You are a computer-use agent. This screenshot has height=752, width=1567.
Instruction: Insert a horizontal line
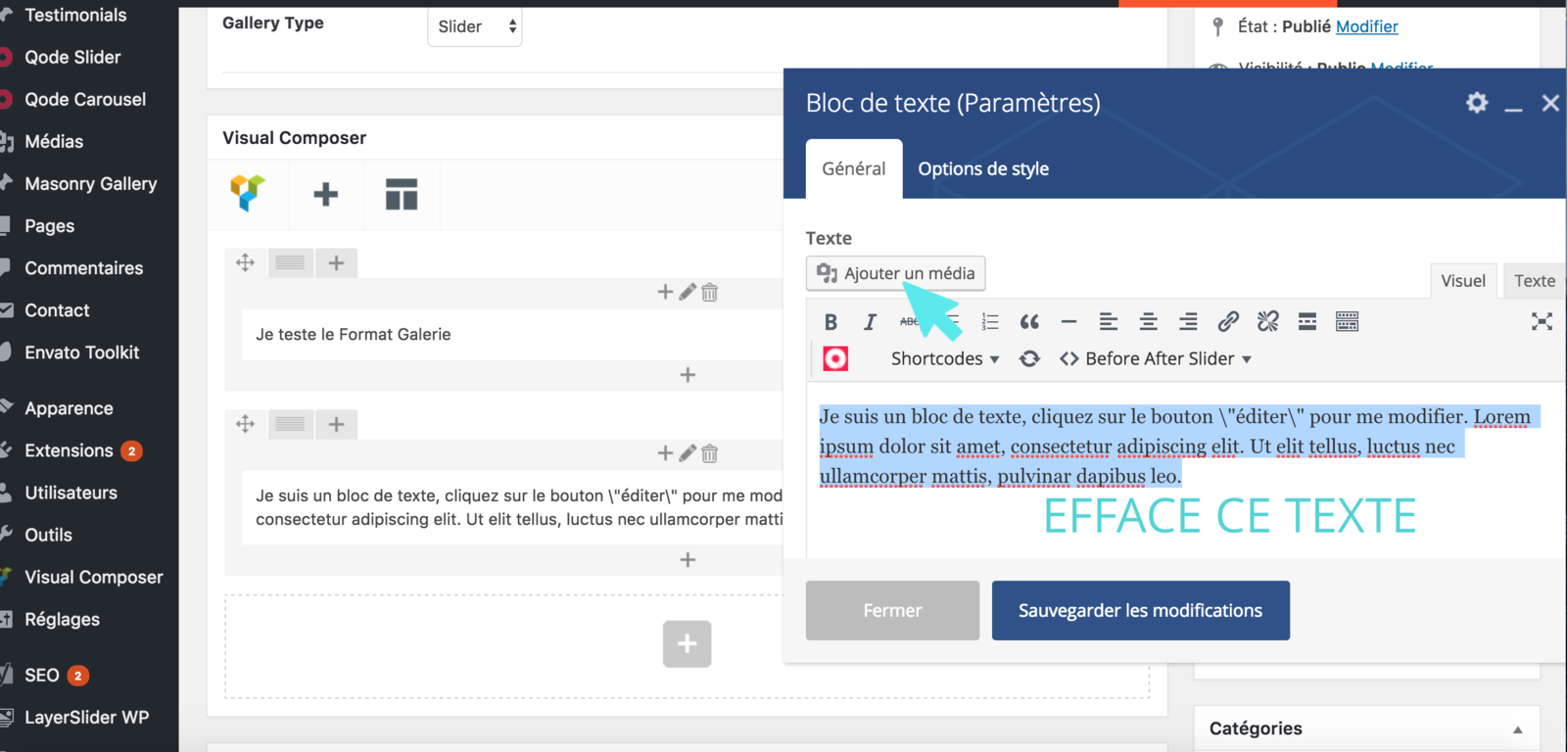point(1068,322)
